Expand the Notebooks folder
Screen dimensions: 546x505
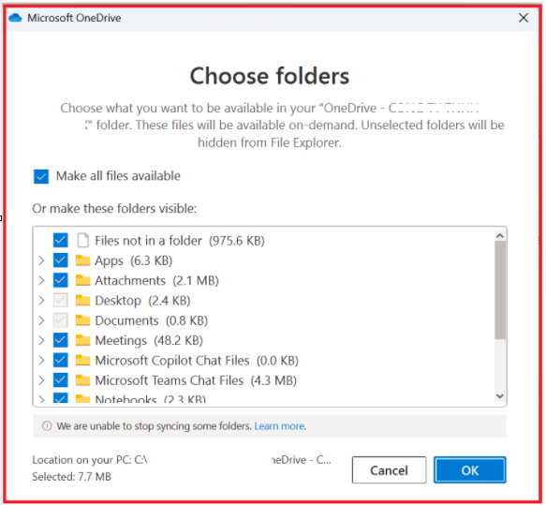coord(41,399)
